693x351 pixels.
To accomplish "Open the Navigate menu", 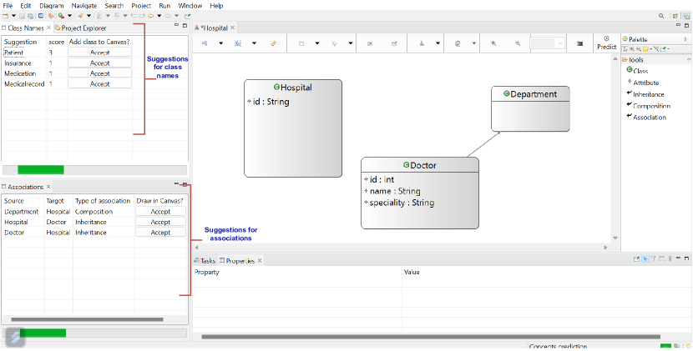I will coord(84,6).
